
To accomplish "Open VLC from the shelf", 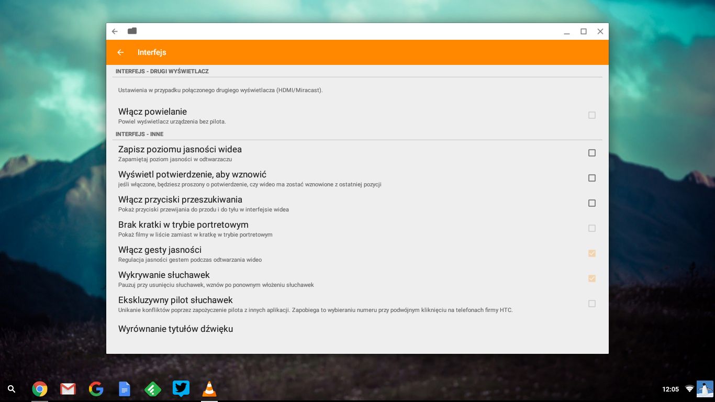I will point(209,389).
